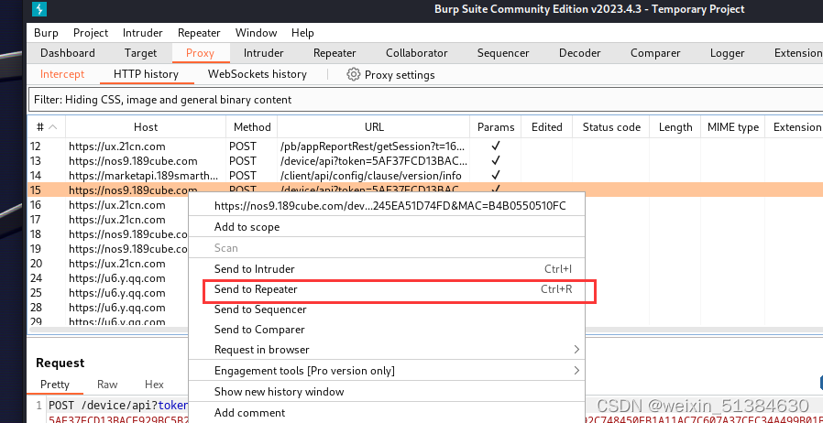The height and width of the screenshot is (423, 823).
Task: Choose Send to Repeater
Action: [387, 289]
